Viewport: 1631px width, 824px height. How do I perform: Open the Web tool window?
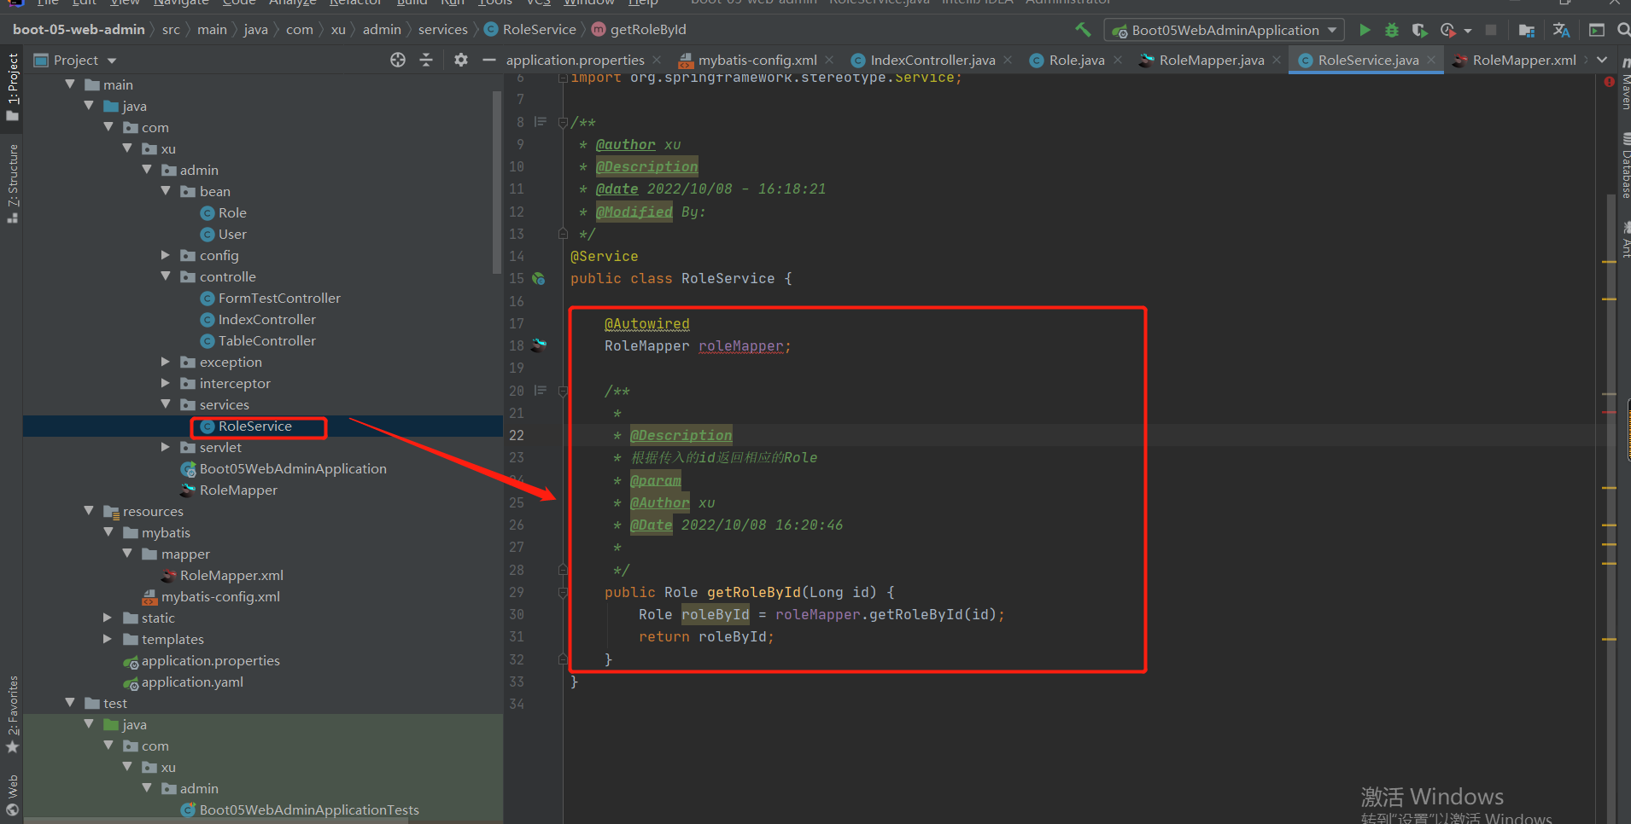[12, 794]
